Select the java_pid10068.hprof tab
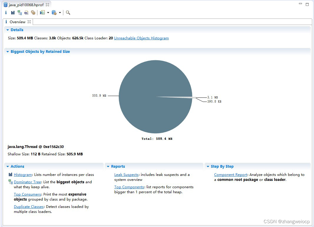The height and width of the screenshot is (227, 314). (26, 5)
